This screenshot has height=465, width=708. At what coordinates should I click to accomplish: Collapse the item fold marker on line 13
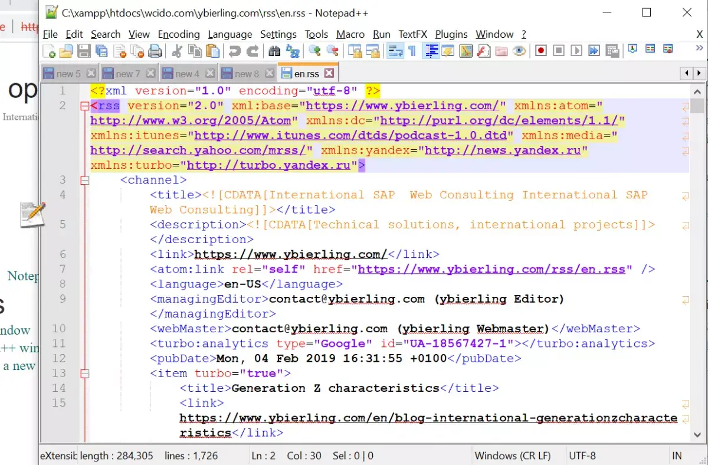coord(84,374)
